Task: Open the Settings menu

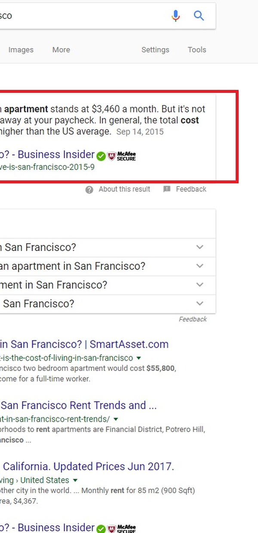Action: (x=155, y=50)
